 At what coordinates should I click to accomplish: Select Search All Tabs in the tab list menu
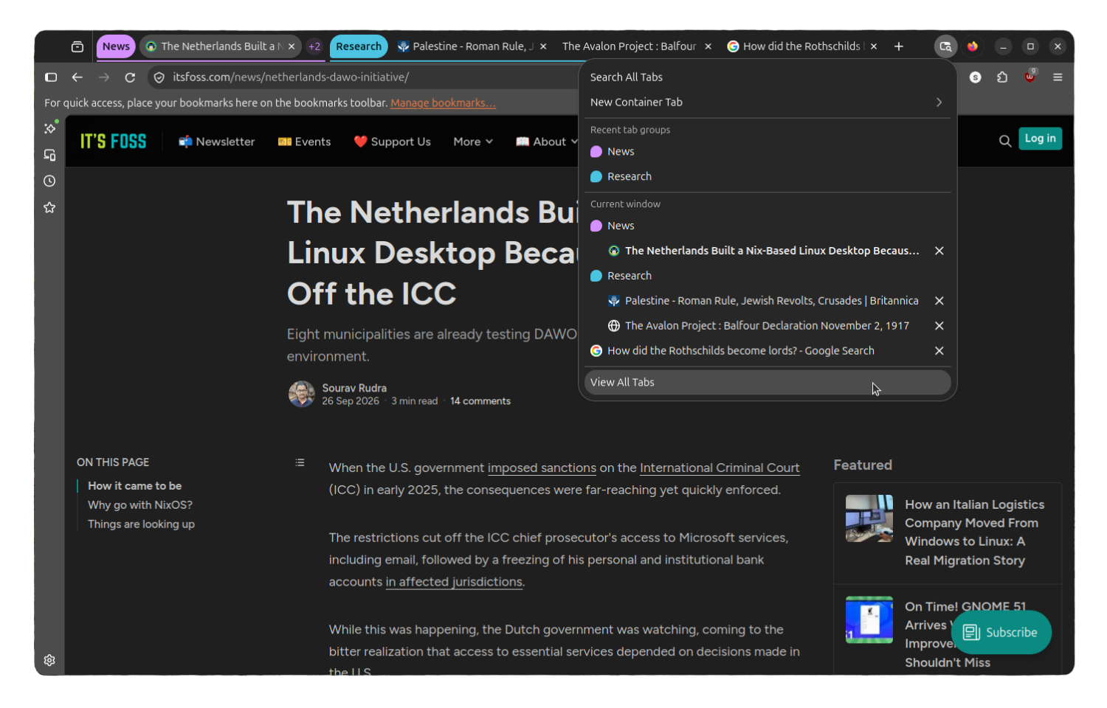tap(768, 77)
